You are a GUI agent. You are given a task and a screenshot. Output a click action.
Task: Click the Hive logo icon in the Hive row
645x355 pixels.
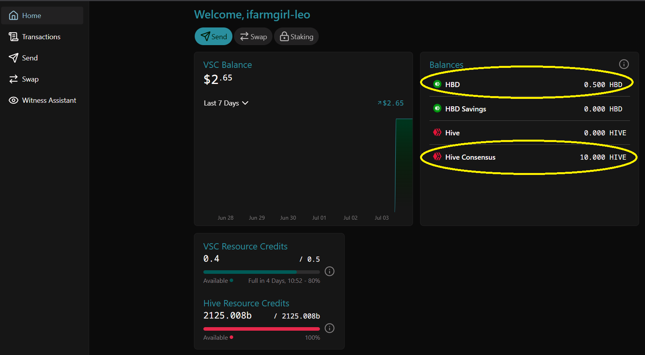(437, 133)
